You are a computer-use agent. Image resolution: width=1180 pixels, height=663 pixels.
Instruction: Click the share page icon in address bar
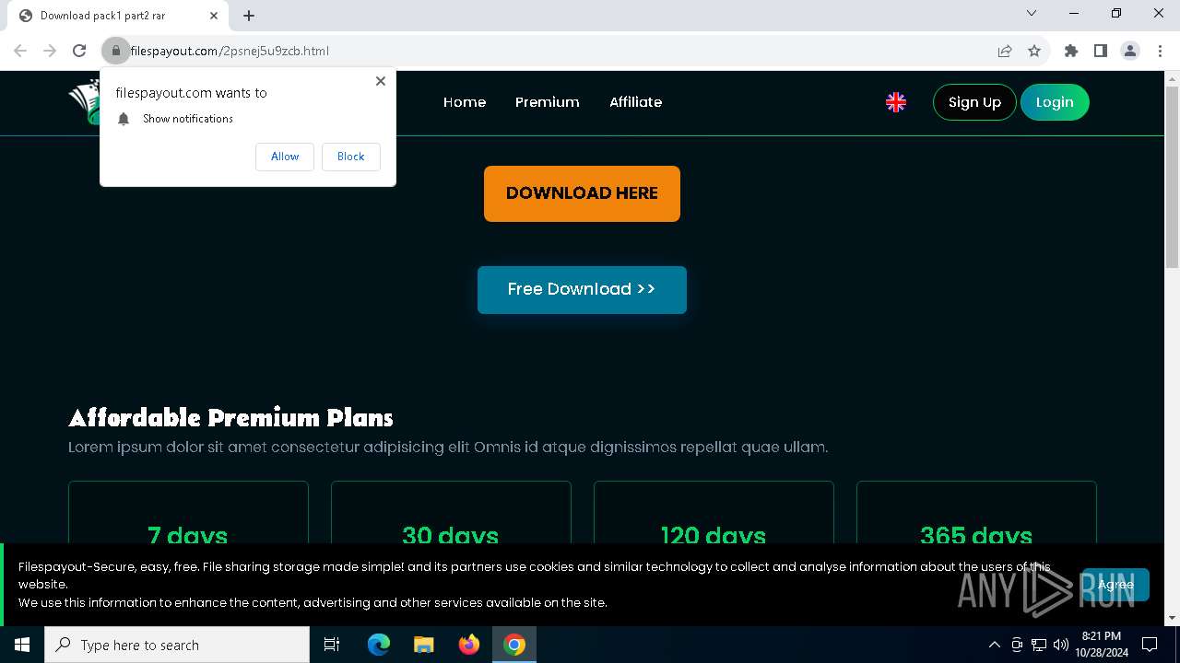click(x=1005, y=51)
